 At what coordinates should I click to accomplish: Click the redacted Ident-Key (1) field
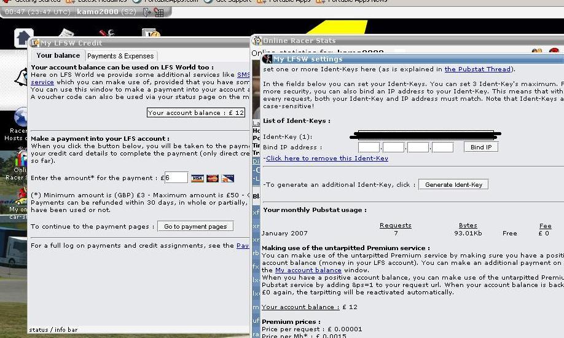[426, 135]
